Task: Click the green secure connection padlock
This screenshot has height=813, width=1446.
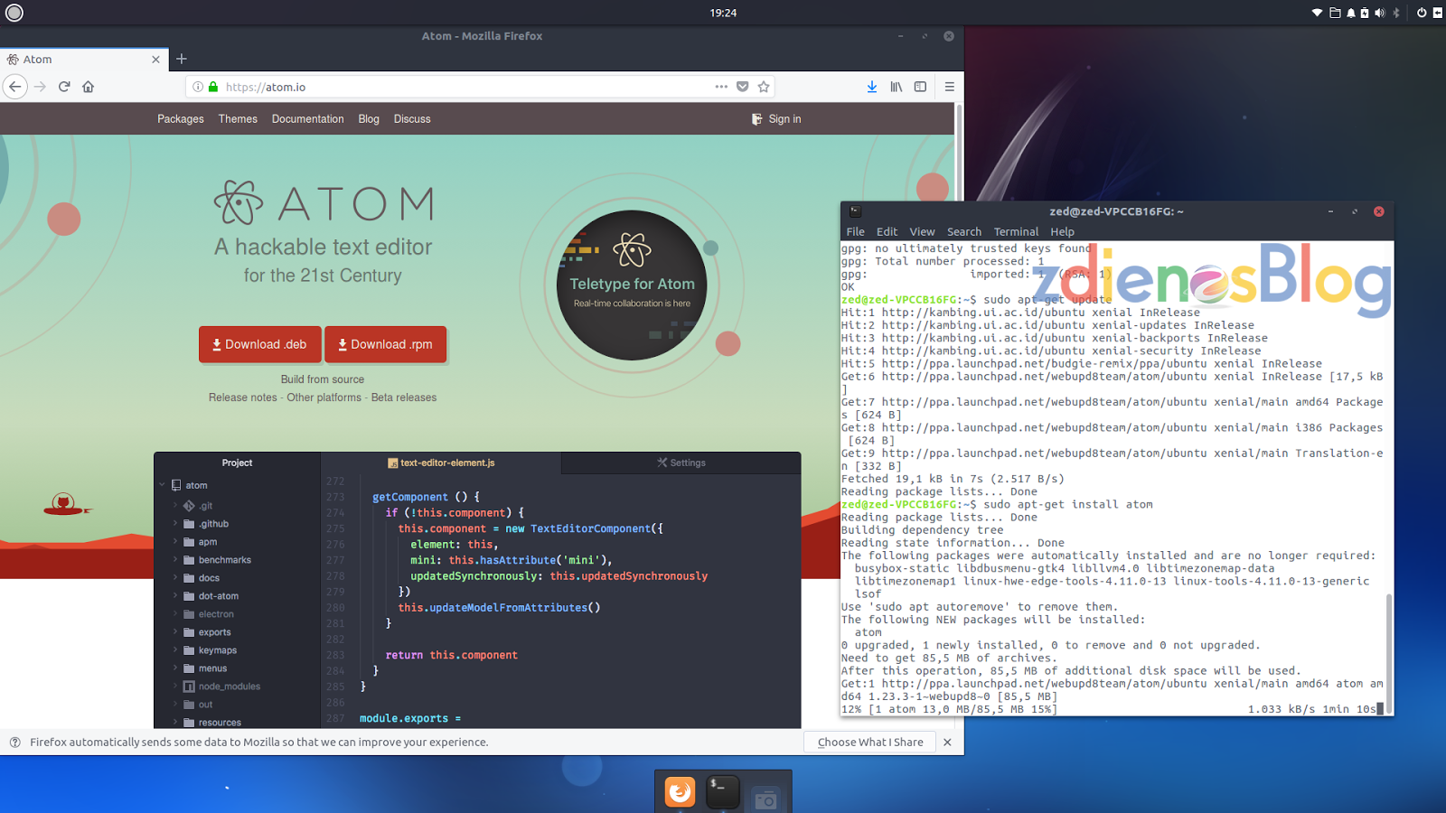Action: click(x=213, y=87)
